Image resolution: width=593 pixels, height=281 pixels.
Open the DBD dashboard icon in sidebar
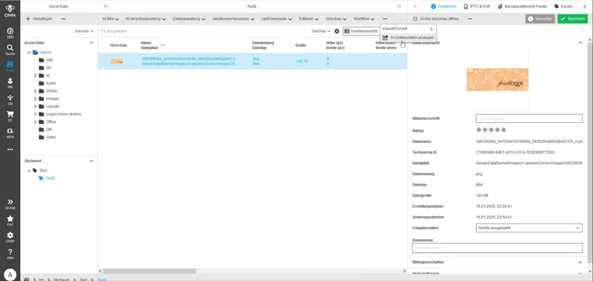pyautogui.click(x=10, y=33)
